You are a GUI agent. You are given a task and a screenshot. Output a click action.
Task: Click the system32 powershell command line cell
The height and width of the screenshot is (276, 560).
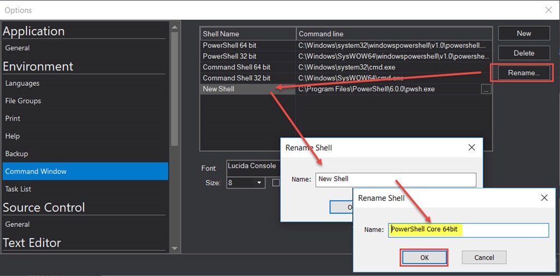394,45
